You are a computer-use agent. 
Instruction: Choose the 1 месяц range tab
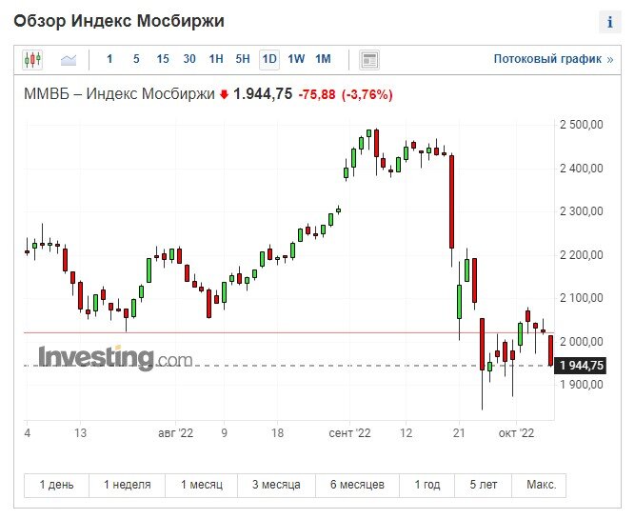coord(202,485)
